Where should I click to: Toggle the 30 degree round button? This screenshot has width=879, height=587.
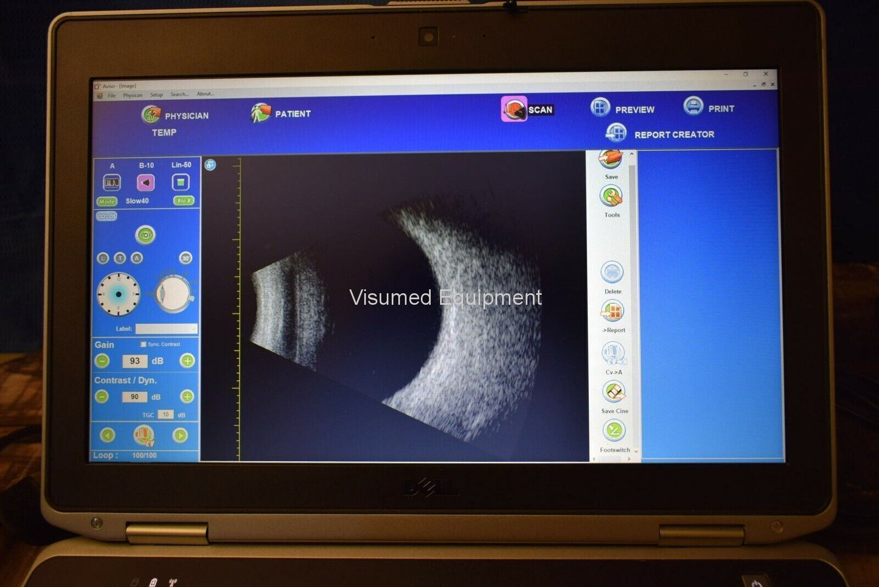(186, 258)
